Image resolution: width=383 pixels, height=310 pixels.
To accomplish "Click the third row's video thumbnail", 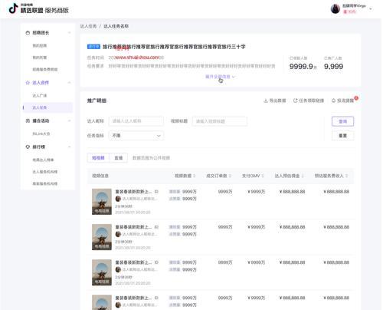I will tap(102, 272).
